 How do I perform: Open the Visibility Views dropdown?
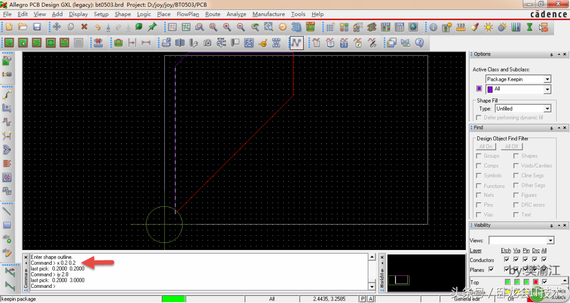coord(550,241)
